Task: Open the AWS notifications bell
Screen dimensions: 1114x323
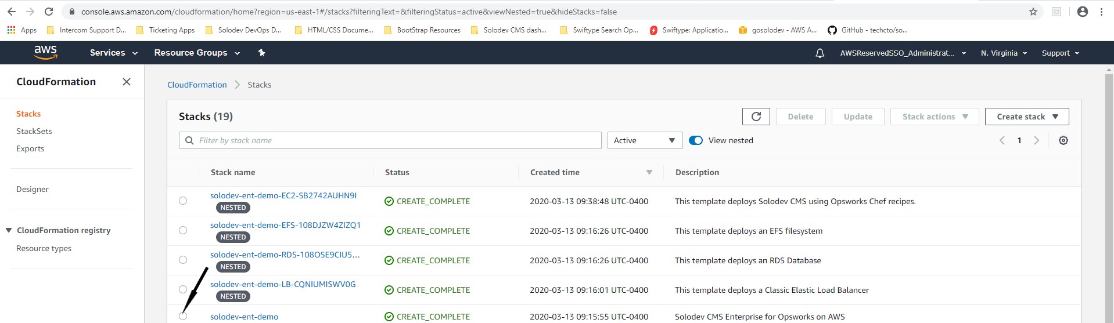Action: (820, 53)
